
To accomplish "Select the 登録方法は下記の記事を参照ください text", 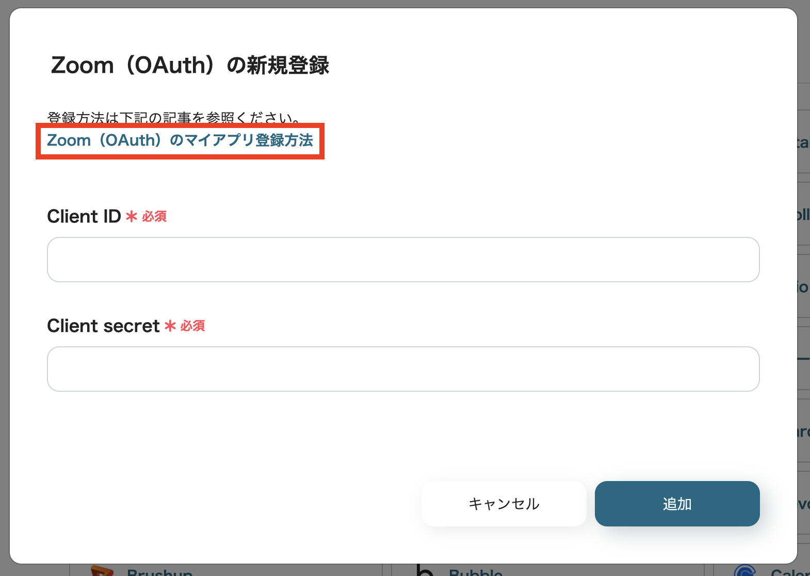I will [174, 118].
